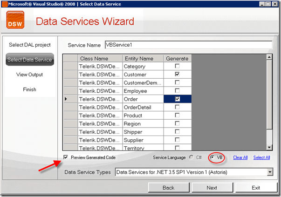Viewport: 281px width, 197px height.
Task: Click the Entity Name column header
Action: tap(143, 59)
